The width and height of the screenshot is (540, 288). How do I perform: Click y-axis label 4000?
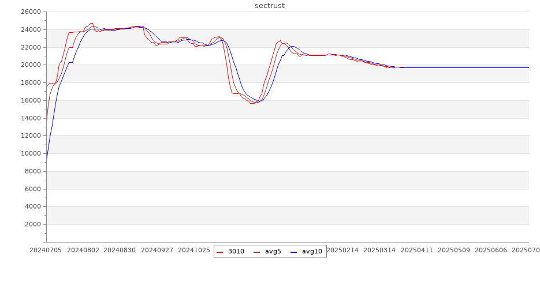coord(33,207)
